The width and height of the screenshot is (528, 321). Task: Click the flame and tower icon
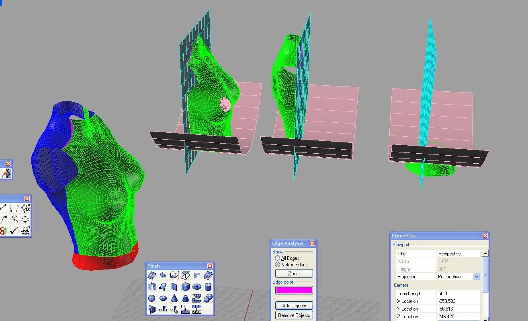point(6,173)
